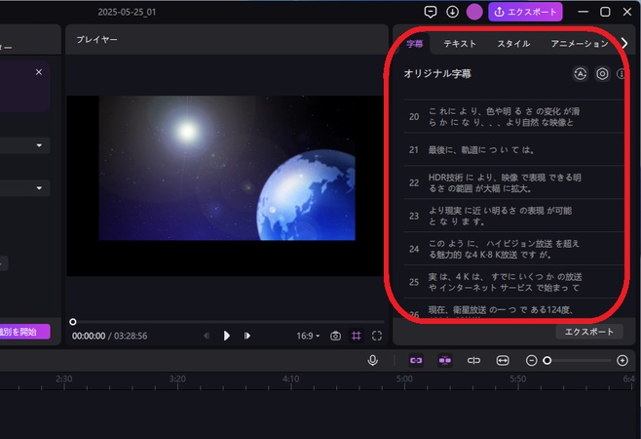The width and height of the screenshot is (641, 439).
Task: Click the split marker icon in timeline toolbar
Action: (473, 360)
